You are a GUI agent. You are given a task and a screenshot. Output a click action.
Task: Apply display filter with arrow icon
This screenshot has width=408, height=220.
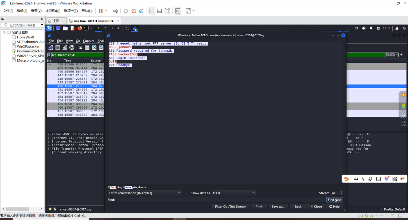click(392, 55)
